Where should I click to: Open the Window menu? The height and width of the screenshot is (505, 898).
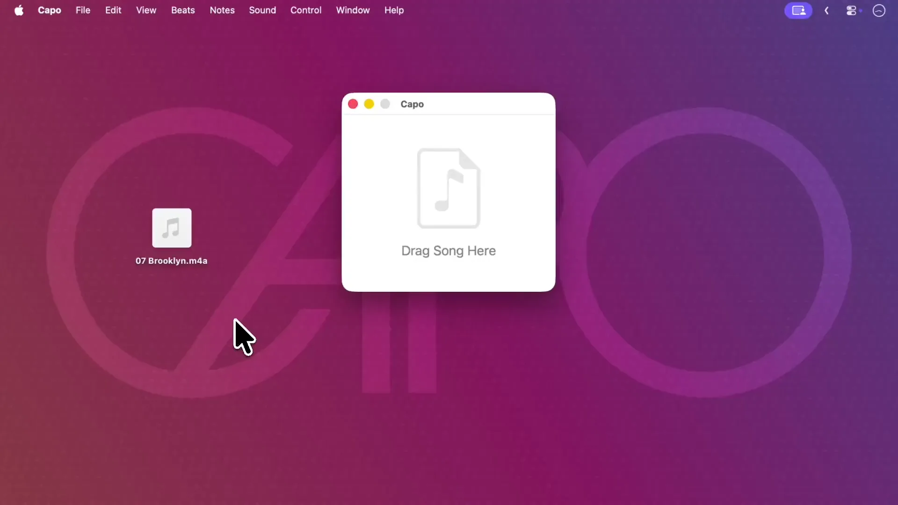pos(353,10)
